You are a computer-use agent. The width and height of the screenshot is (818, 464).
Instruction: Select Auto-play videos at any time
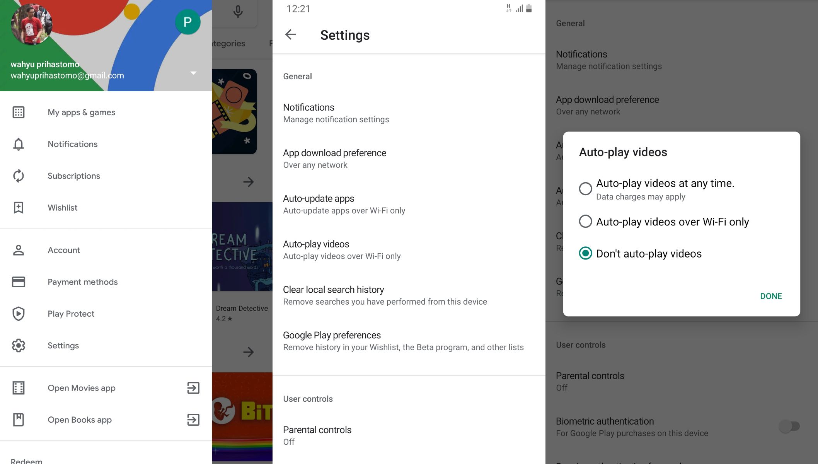tap(585, 189)
